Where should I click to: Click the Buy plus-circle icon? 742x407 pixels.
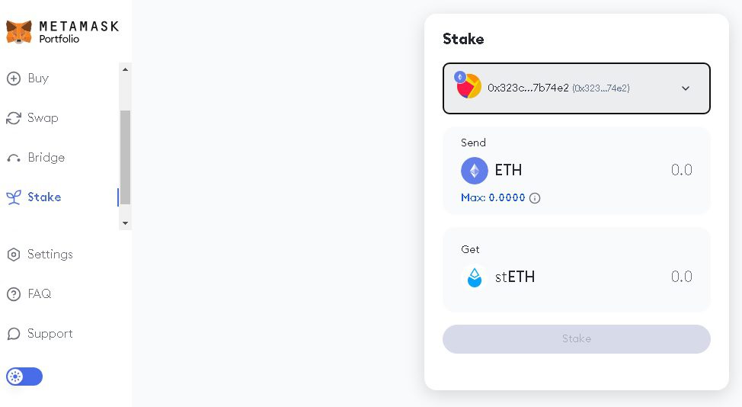coord(14,79)
